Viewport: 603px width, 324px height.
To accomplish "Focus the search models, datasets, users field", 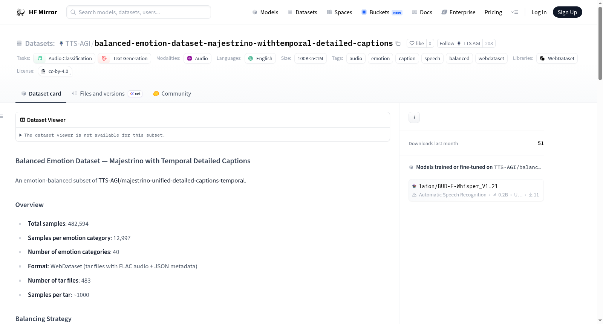I will pos(139,12).
